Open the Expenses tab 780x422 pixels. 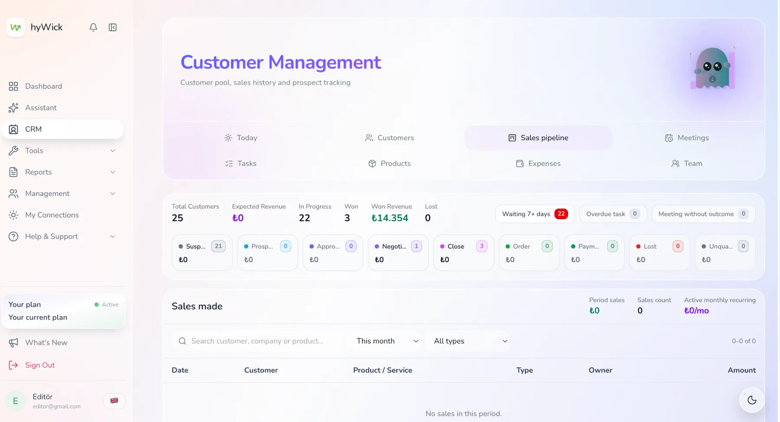click(x=538, y=163)
